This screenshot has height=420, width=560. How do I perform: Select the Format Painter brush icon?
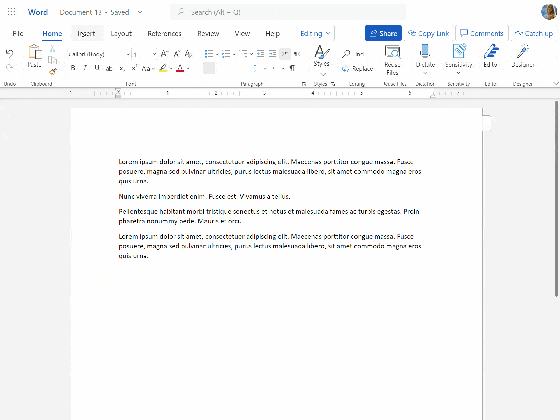[x=52, y=72]
